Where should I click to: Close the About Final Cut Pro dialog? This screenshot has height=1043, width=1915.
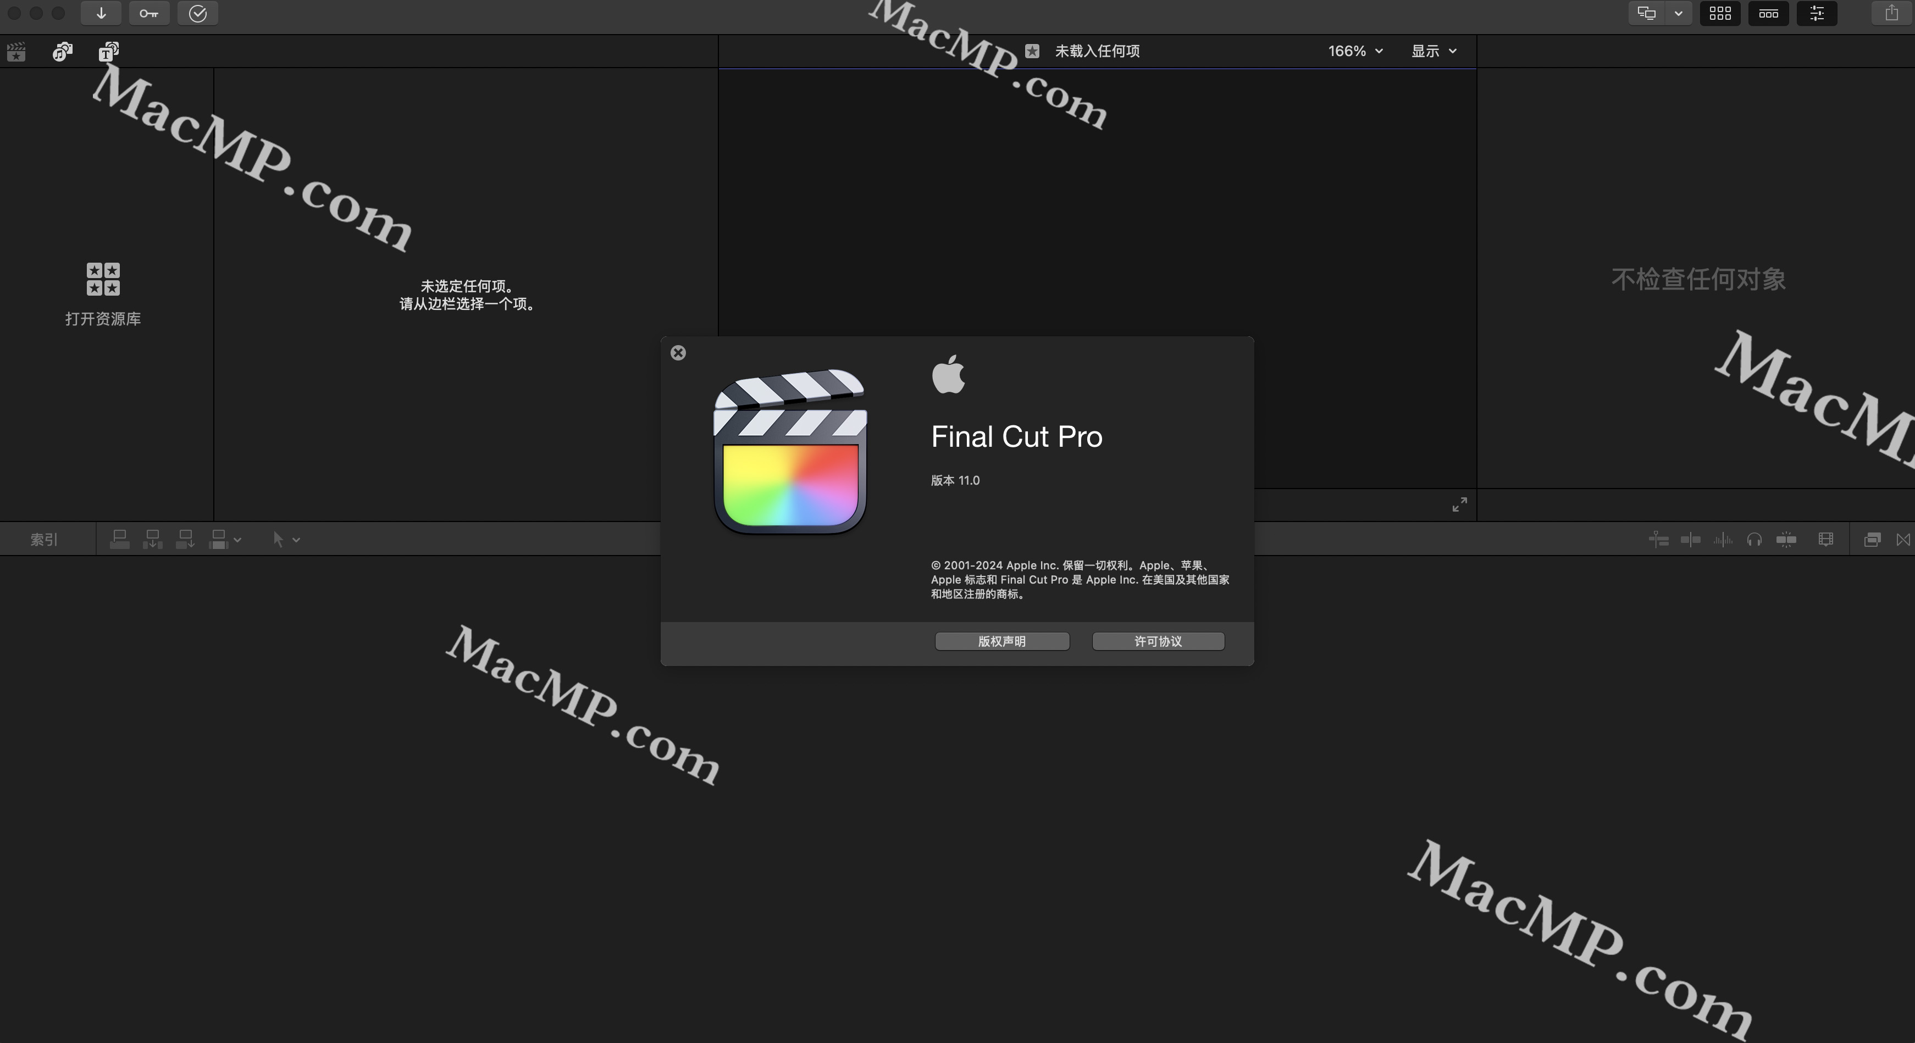tap(678, 353)
